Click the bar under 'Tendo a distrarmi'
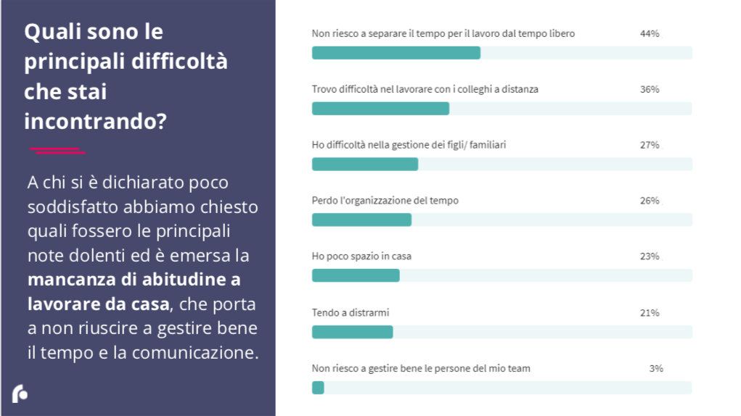Viewport: 741px width, 416px height. [352, 332]
